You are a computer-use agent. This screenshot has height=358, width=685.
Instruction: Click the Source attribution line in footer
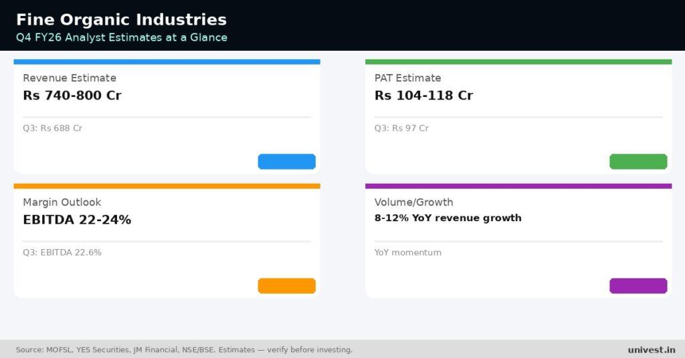pos(184,350)
